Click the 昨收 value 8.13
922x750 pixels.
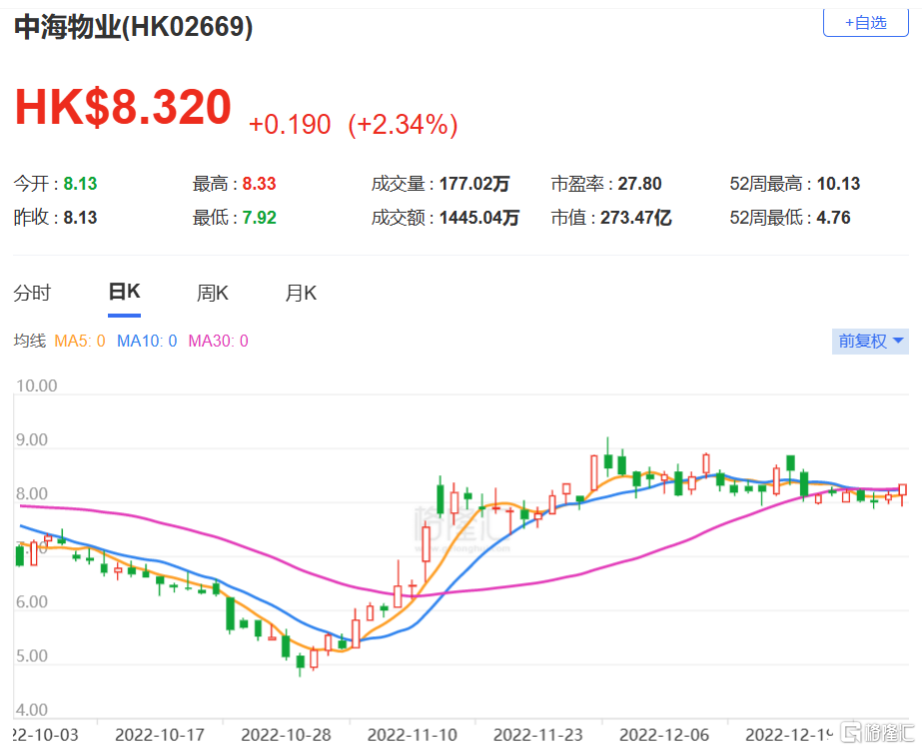click(80, 218)
